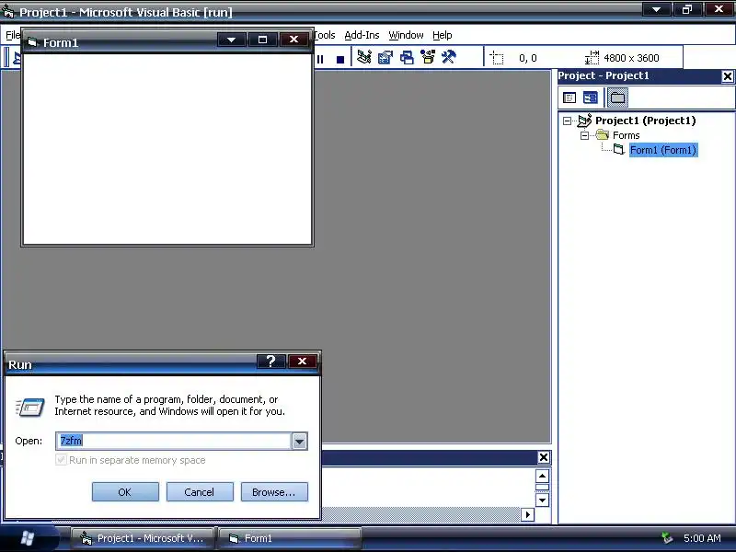736x552 pixels.
Task: Close the Form1 window
Action: coord(293,40)
